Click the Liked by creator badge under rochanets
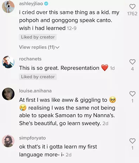139x163 pixels. click(x=38, y=77)
